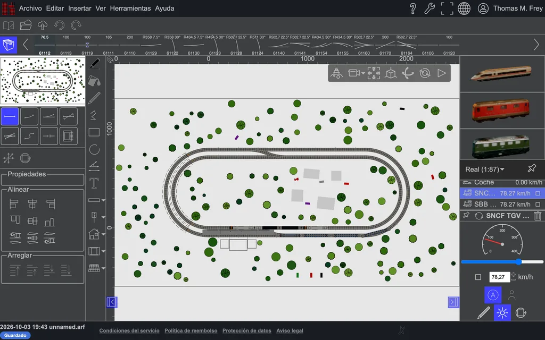Screen dimensions: 545x340
Task: Select the text tool
Action: (94, 183)
